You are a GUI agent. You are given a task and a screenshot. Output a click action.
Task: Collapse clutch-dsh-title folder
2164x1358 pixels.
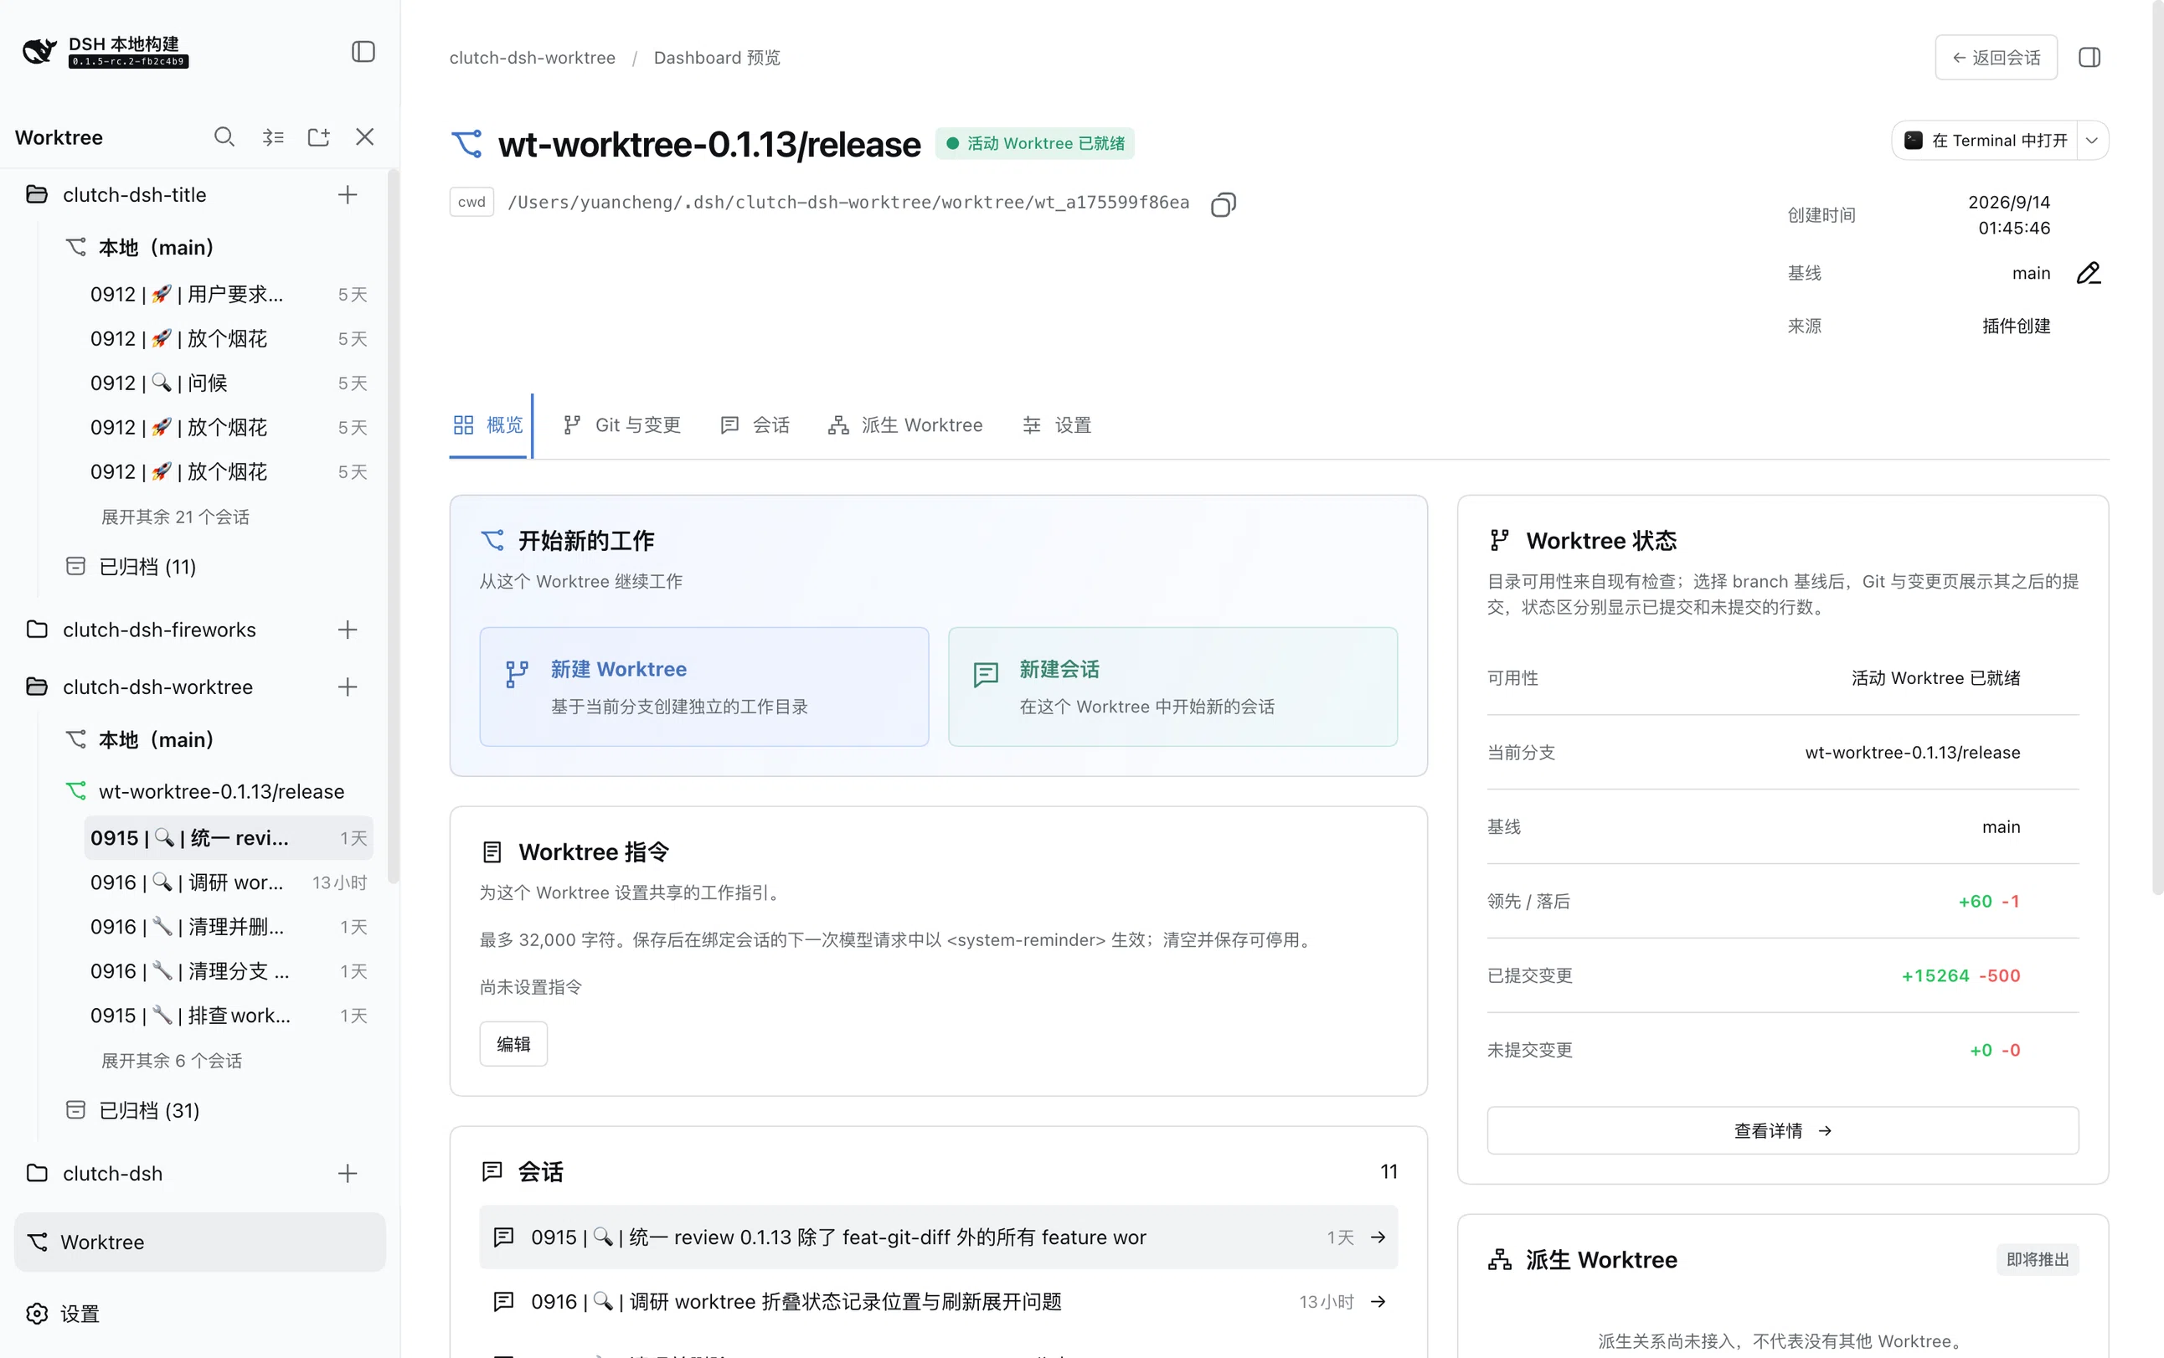(37, 195)
